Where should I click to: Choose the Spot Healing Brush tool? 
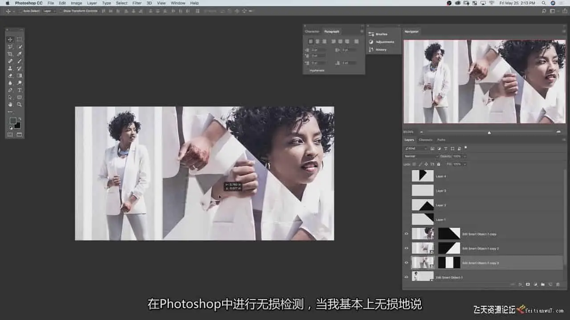pos(10,61)
